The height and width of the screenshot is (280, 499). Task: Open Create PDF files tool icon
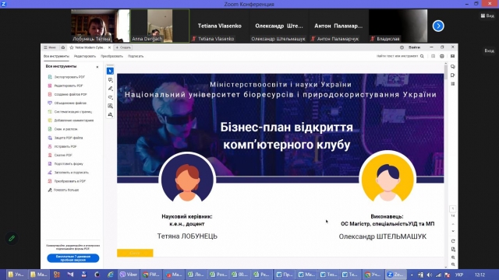(50, 94)
